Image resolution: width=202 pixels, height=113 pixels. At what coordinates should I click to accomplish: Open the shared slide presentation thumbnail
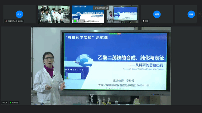click(88, 14)
